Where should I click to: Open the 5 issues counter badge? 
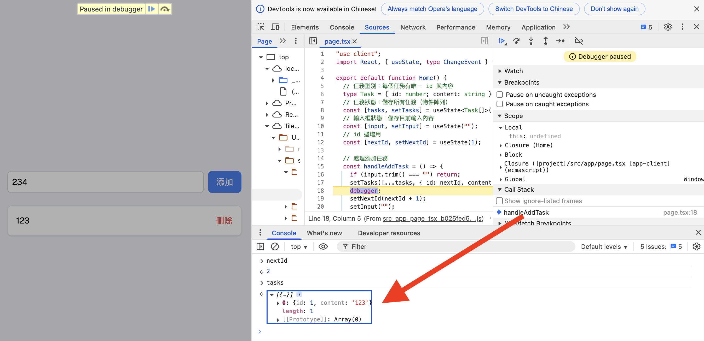coord(646,27)
